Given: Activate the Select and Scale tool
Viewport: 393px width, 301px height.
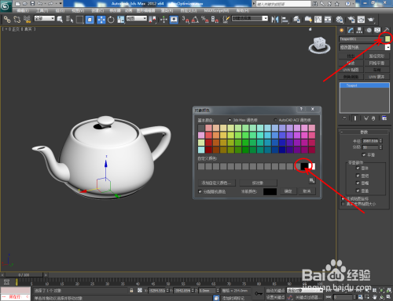Looking at the screenshot, I should [x=121, y=20].
